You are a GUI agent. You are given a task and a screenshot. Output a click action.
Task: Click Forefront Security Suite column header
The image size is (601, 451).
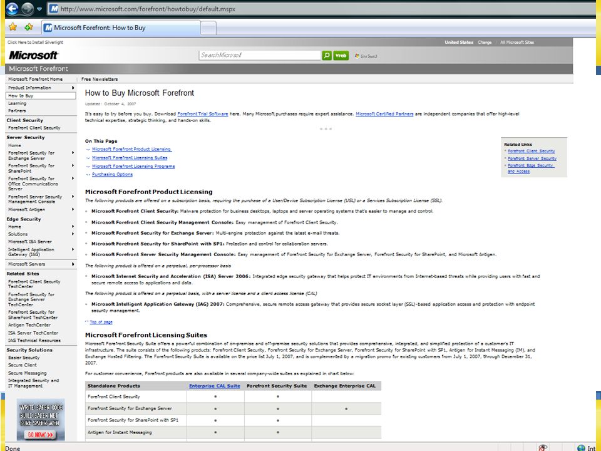point(277,386)
